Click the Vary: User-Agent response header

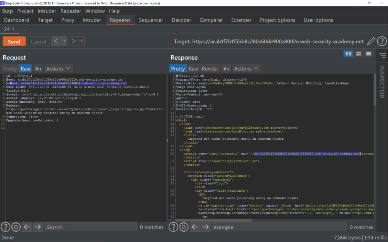click(x=191, y=87)
